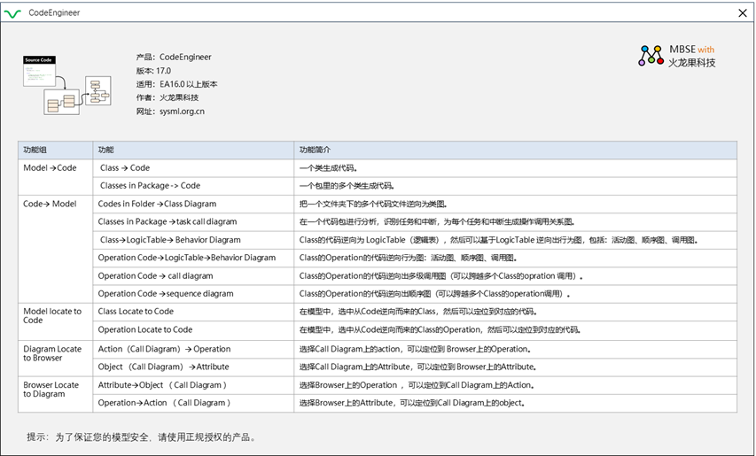Select 'Class Locate to Code' cell
This screenshot has width=756, height=456.
(x=193, y=312)
